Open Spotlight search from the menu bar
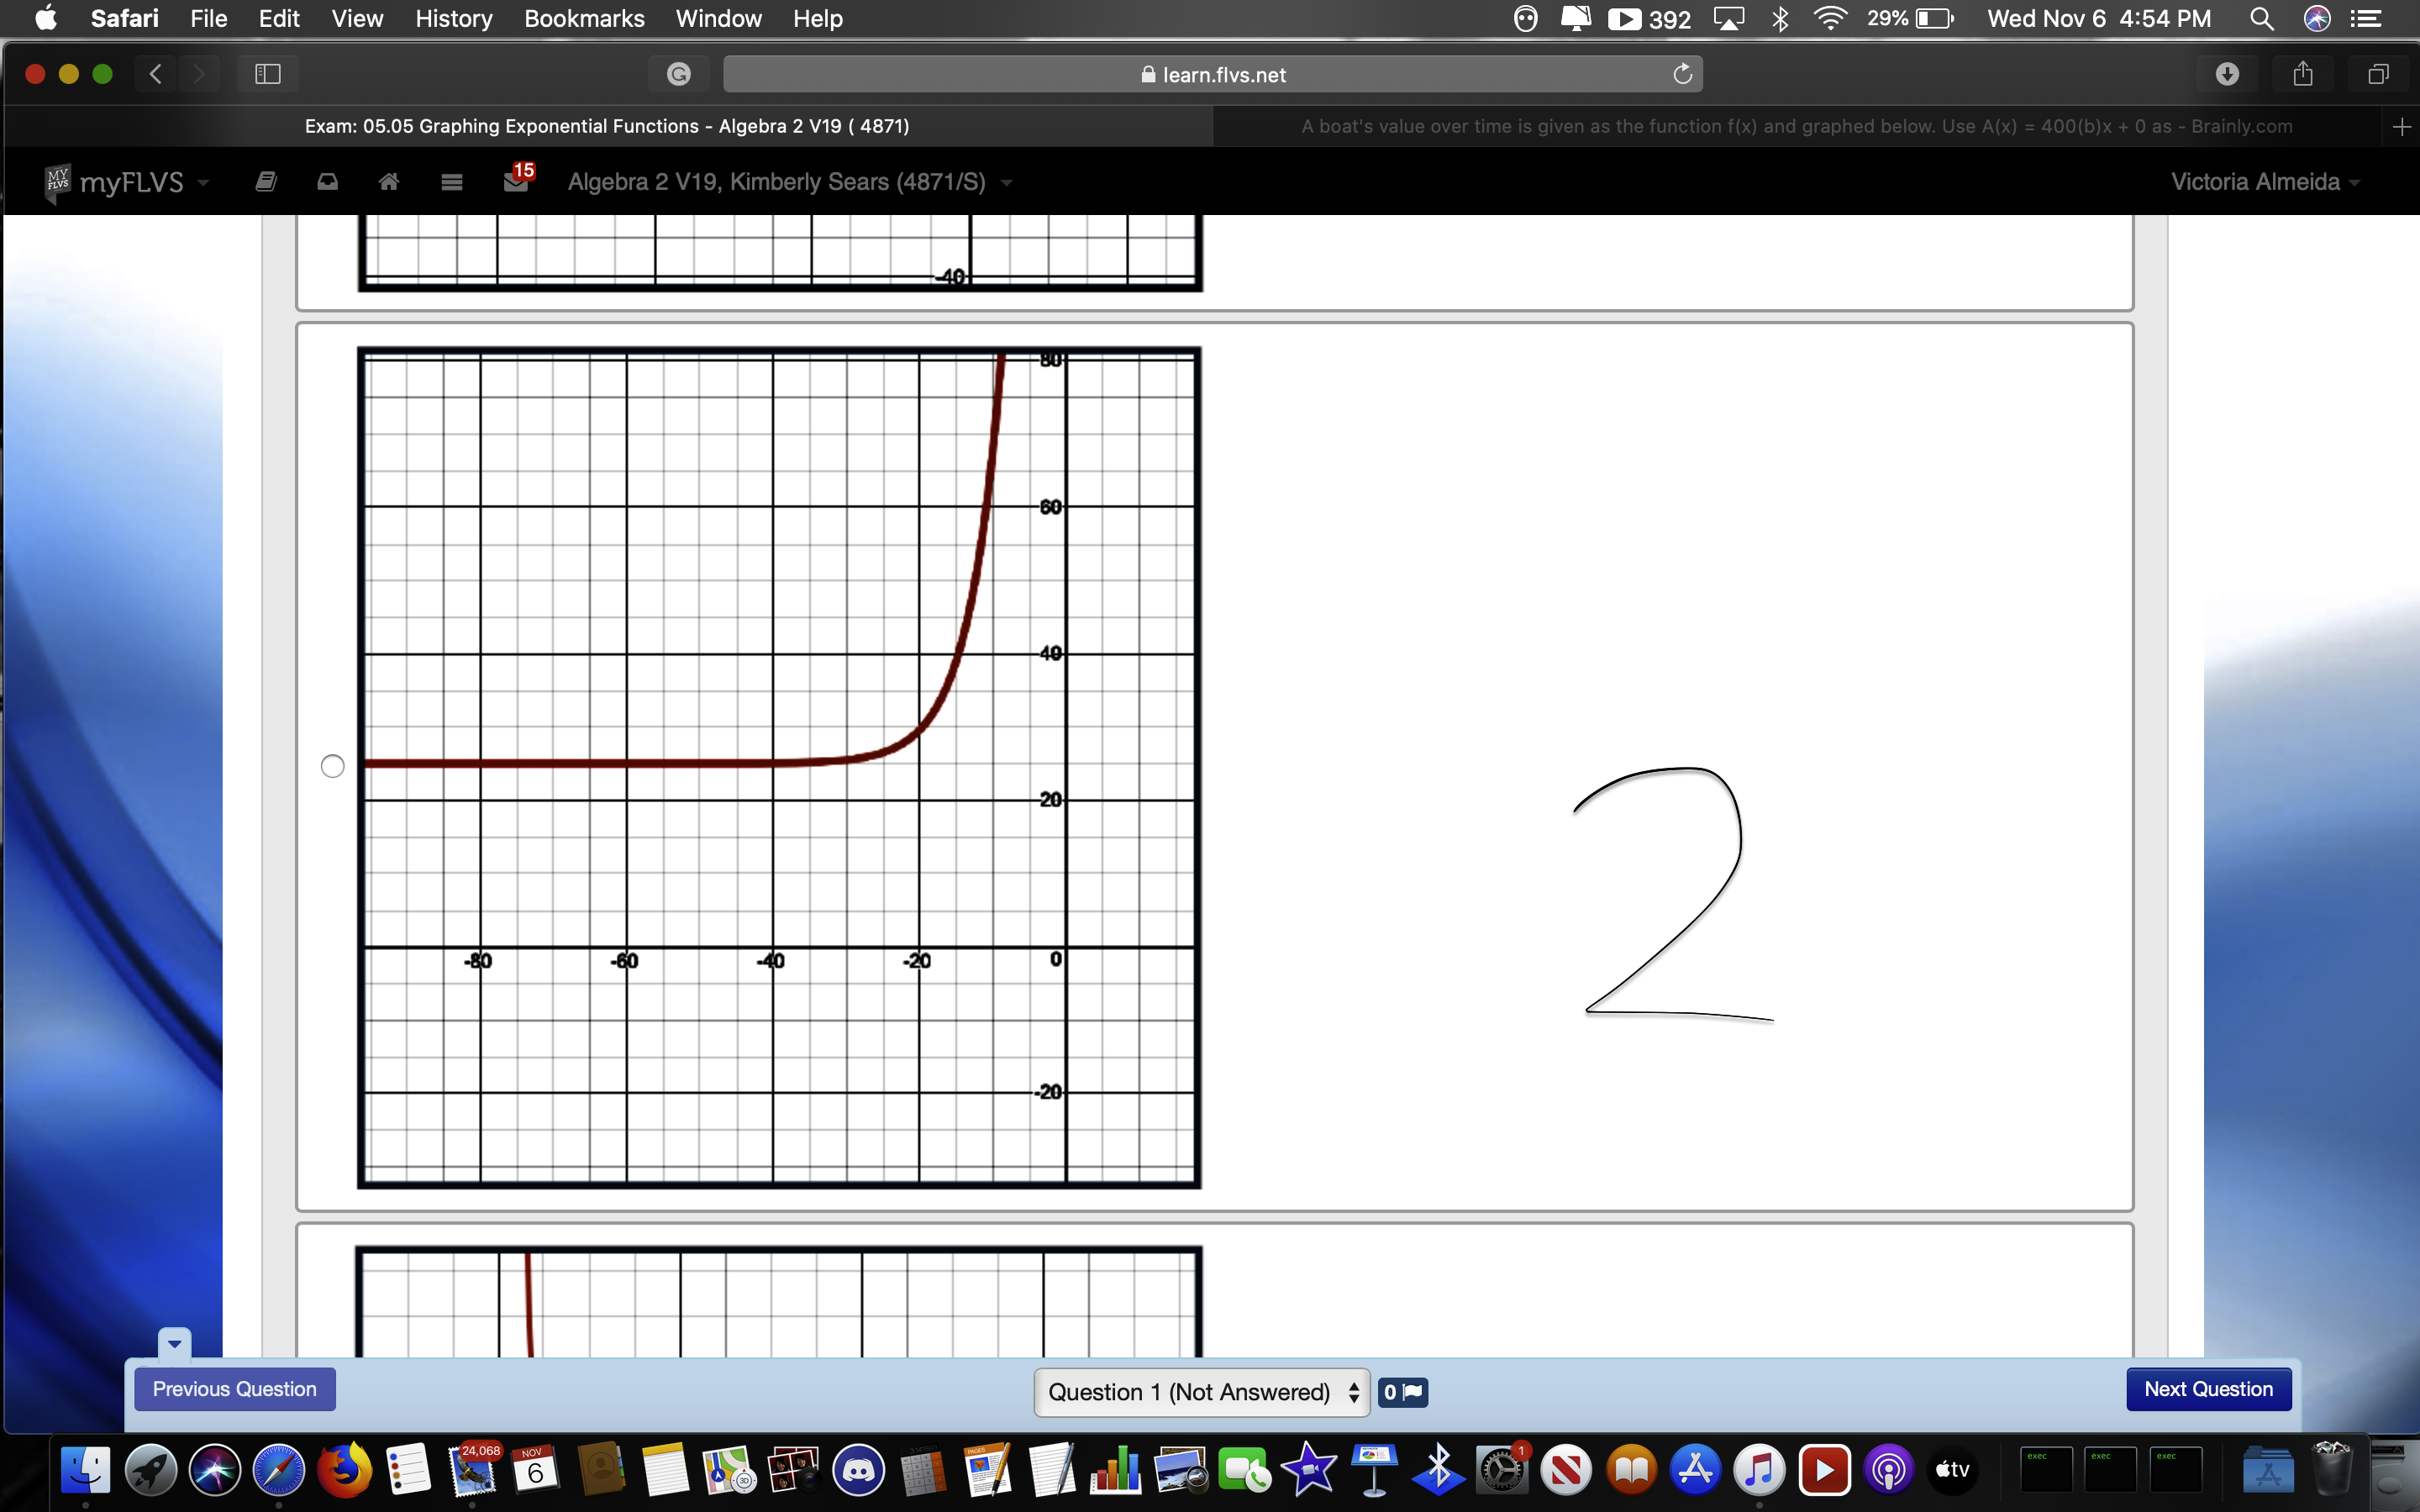Screen dimensions: 2420x1512 point(2262,18)
